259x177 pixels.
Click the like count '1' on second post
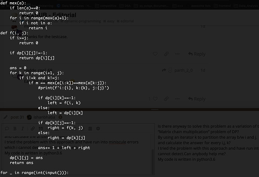[x=149, y=99]
